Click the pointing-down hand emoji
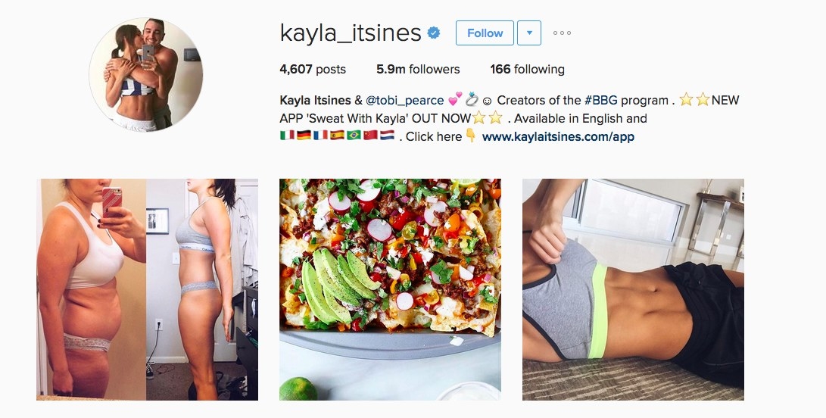This screenshot has height=418, width=826. click(x=470, y=136)
